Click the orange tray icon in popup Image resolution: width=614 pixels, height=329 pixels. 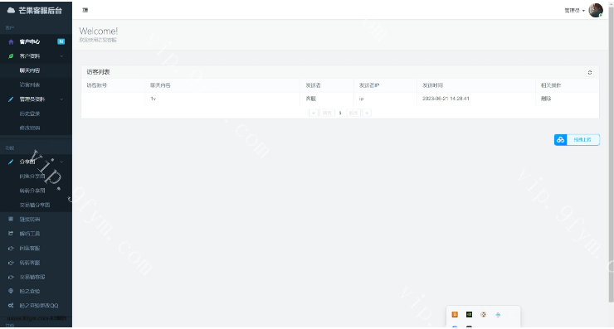[455, 315]
